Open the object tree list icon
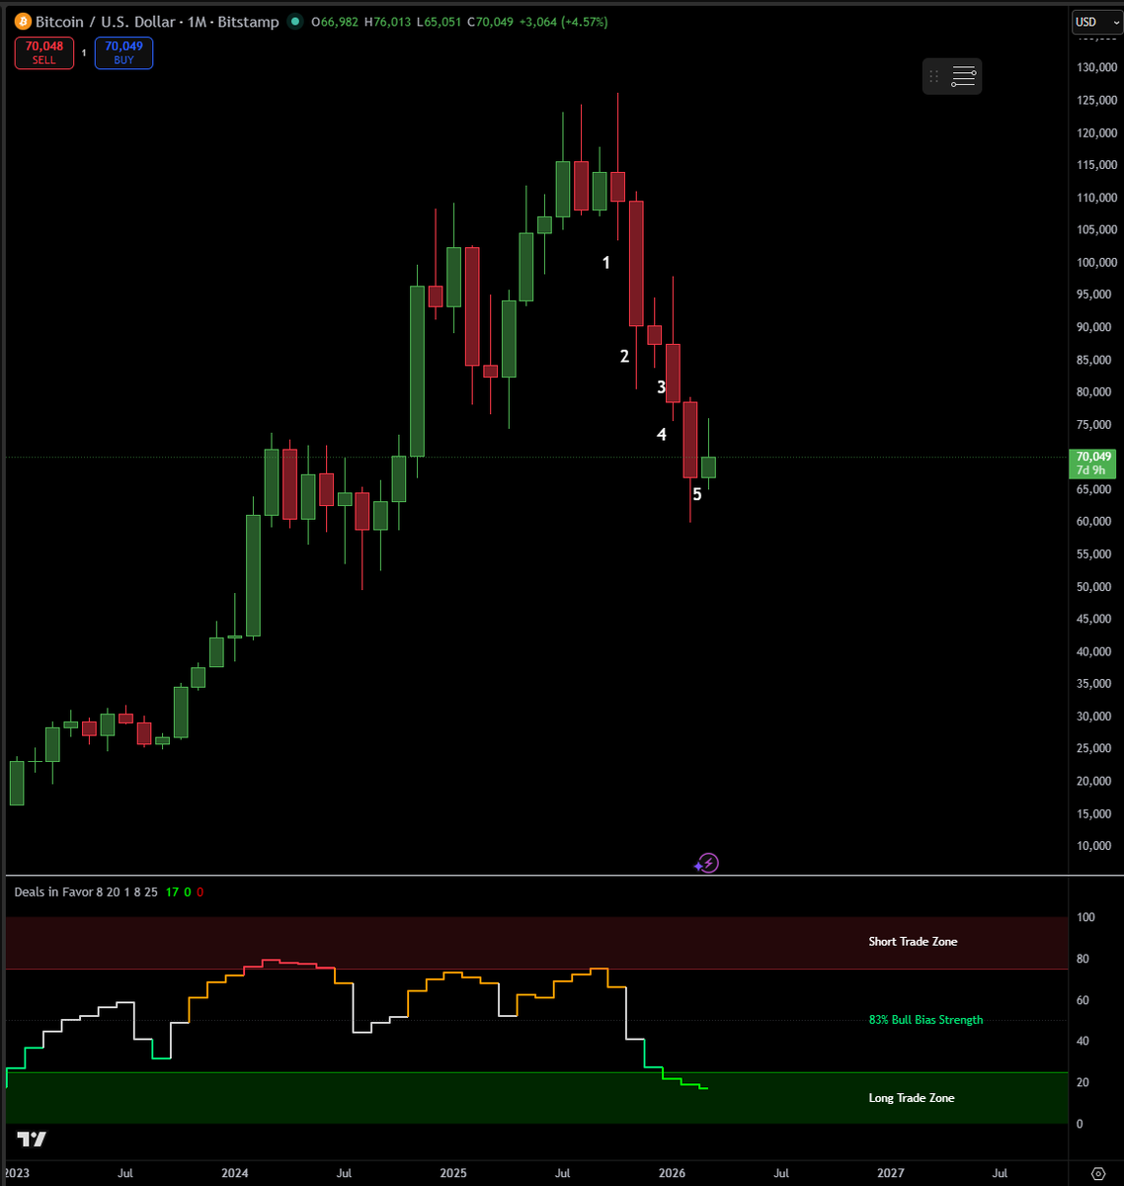The height and width of the screenshot is (1186, 1124). click(x=963, y=76)
